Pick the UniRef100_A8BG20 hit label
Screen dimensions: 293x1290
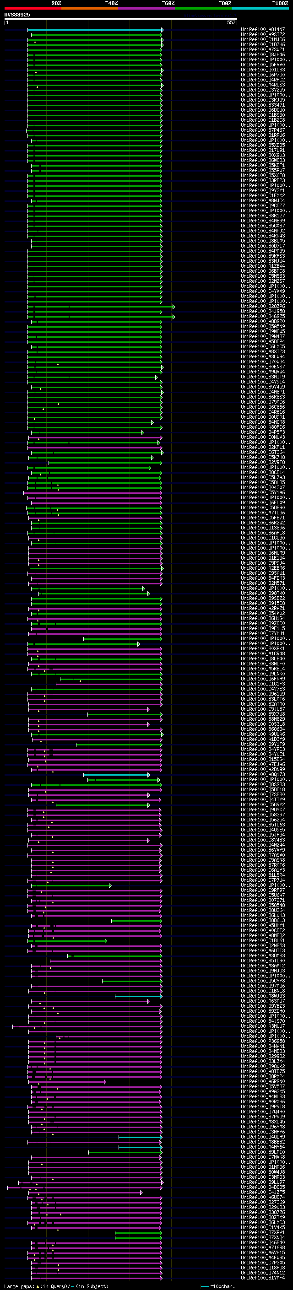click(x=263, y=322)
